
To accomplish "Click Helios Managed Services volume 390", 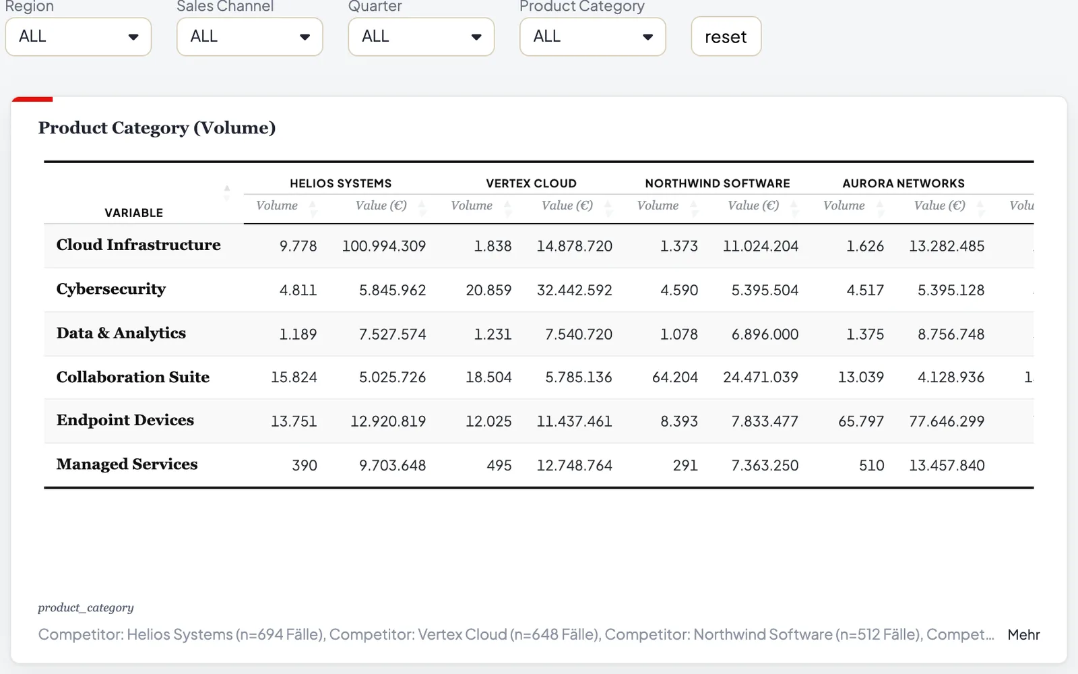I will (305, 466).
